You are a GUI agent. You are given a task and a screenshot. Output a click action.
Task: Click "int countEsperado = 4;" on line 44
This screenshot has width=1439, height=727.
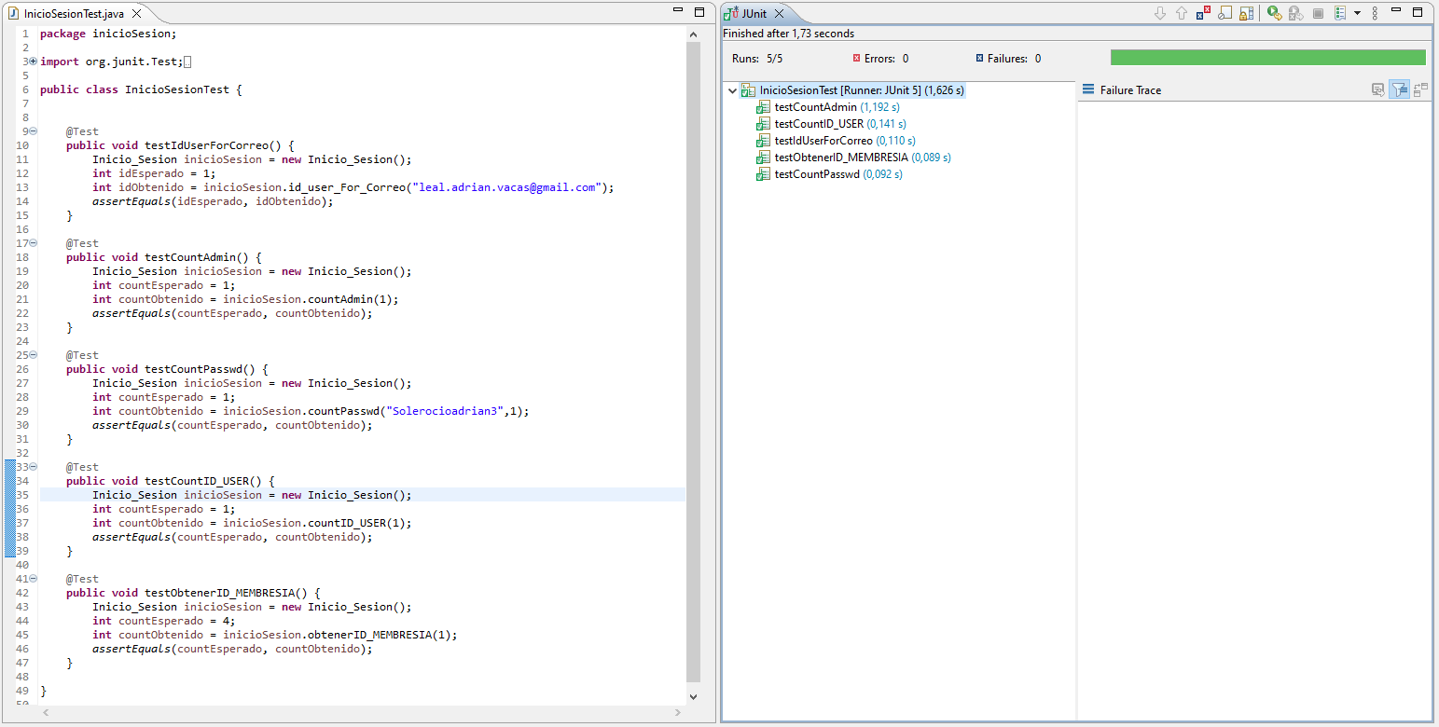(x=164, y=621)
